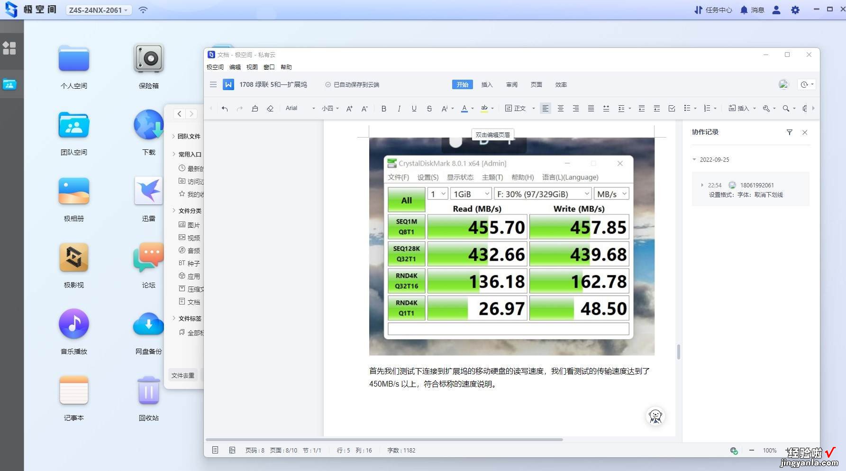Set paragraph alignment to right
846x471 pixels.
576,109
